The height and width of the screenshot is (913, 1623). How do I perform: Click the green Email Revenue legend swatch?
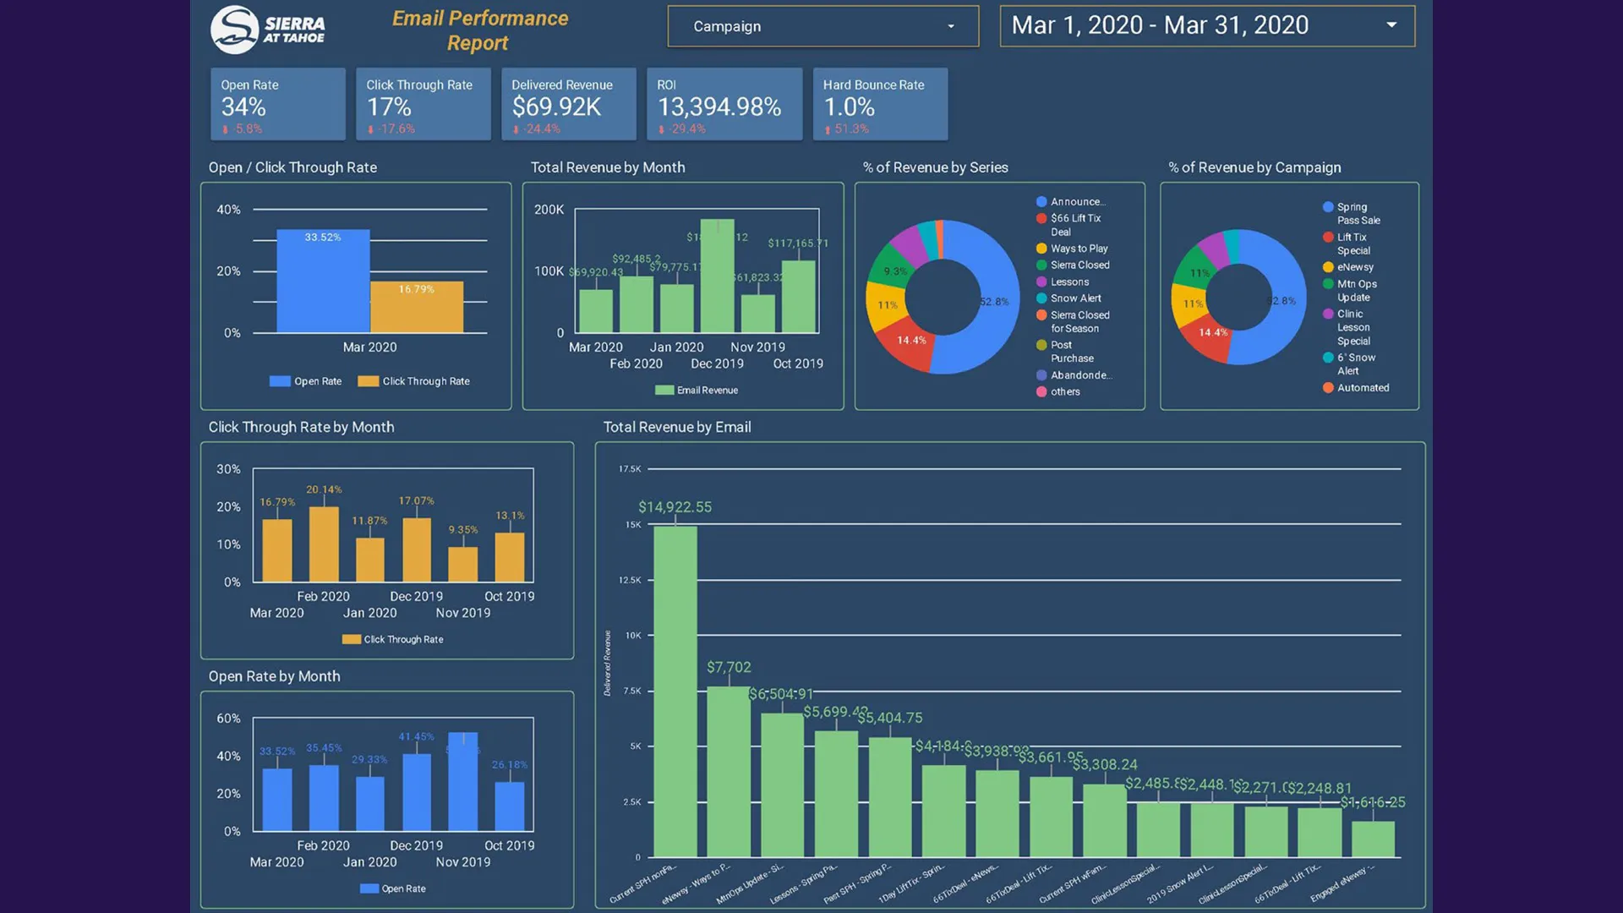[x=664, y=391]
